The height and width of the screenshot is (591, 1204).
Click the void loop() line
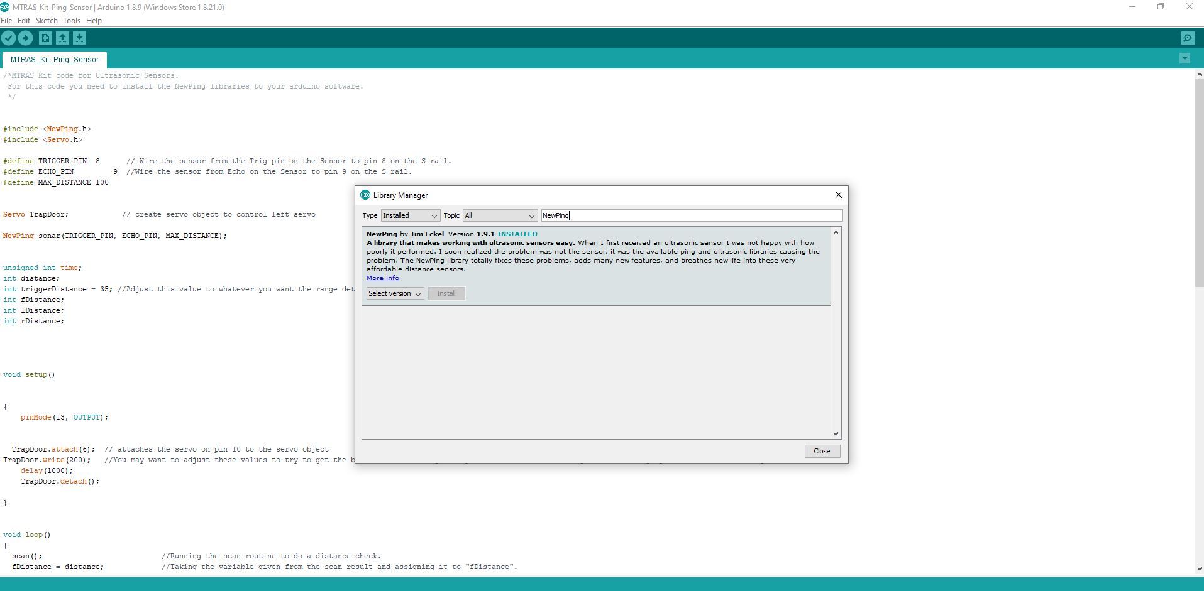(x=27, y=534)
